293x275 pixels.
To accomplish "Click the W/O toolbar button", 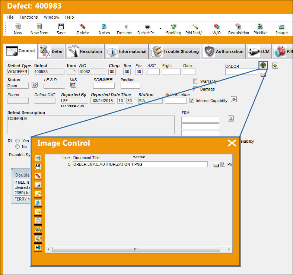I will (216, 29).
